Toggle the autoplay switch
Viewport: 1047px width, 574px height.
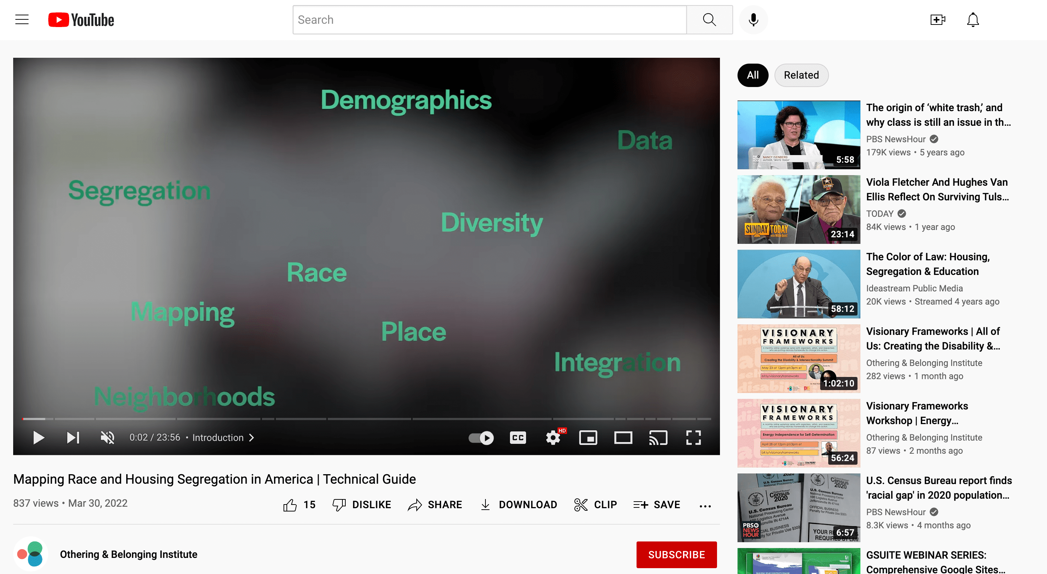[x=481, y=438]
